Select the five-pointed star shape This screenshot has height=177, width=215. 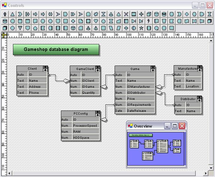pos(141,28)
